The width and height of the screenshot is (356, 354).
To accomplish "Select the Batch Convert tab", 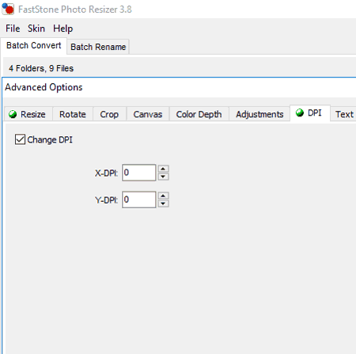I will (x=34, y=45).
